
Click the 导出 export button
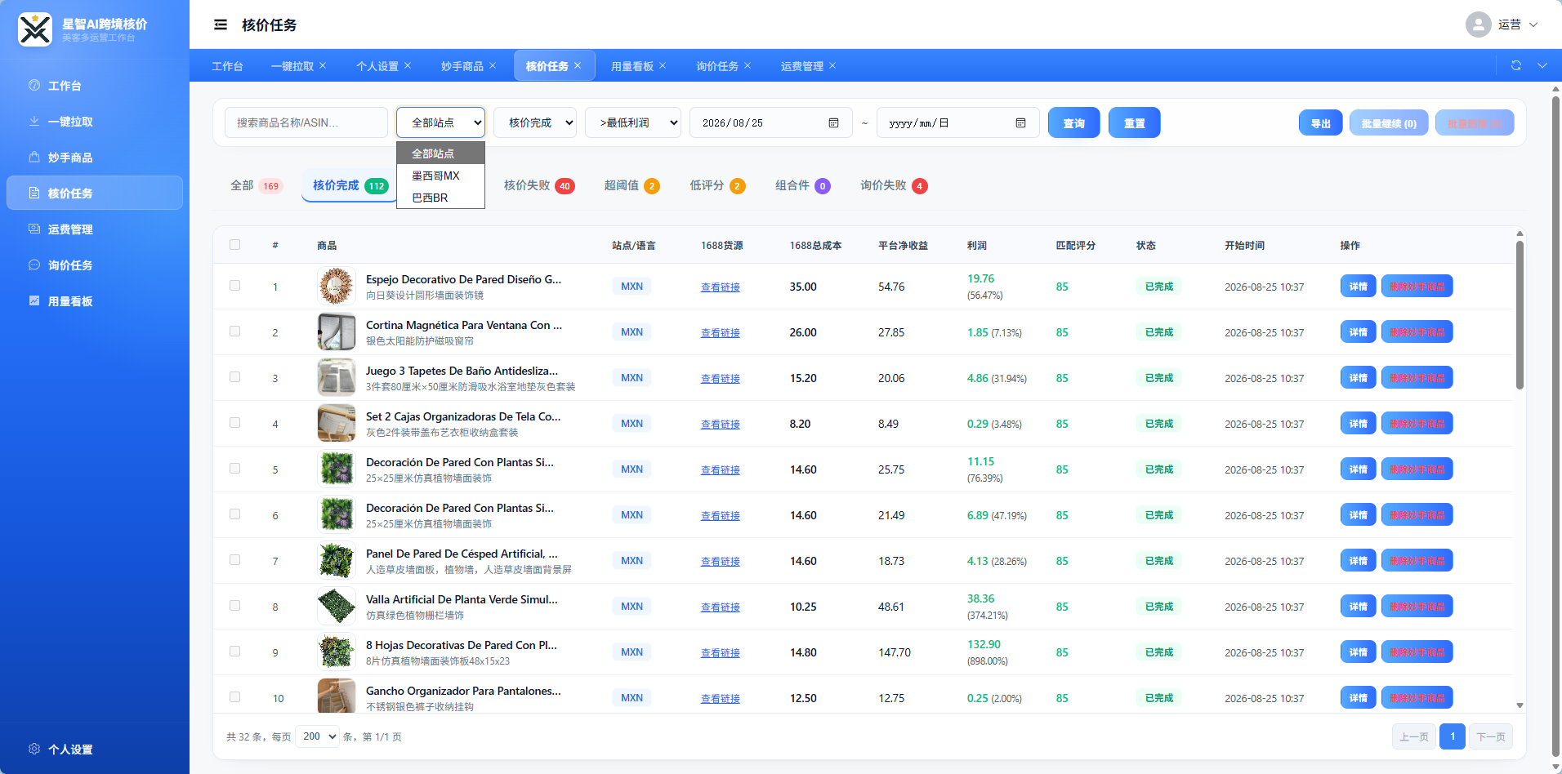(1320, 123)
